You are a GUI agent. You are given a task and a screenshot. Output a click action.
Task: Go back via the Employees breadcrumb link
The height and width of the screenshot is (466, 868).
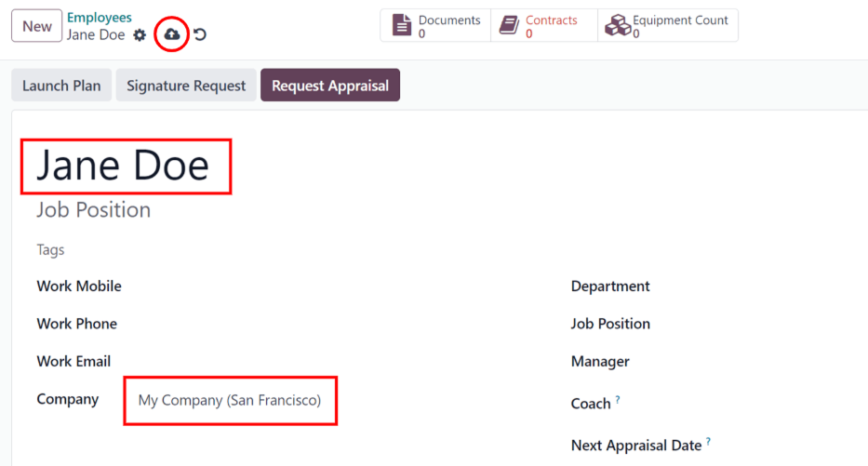100,18
